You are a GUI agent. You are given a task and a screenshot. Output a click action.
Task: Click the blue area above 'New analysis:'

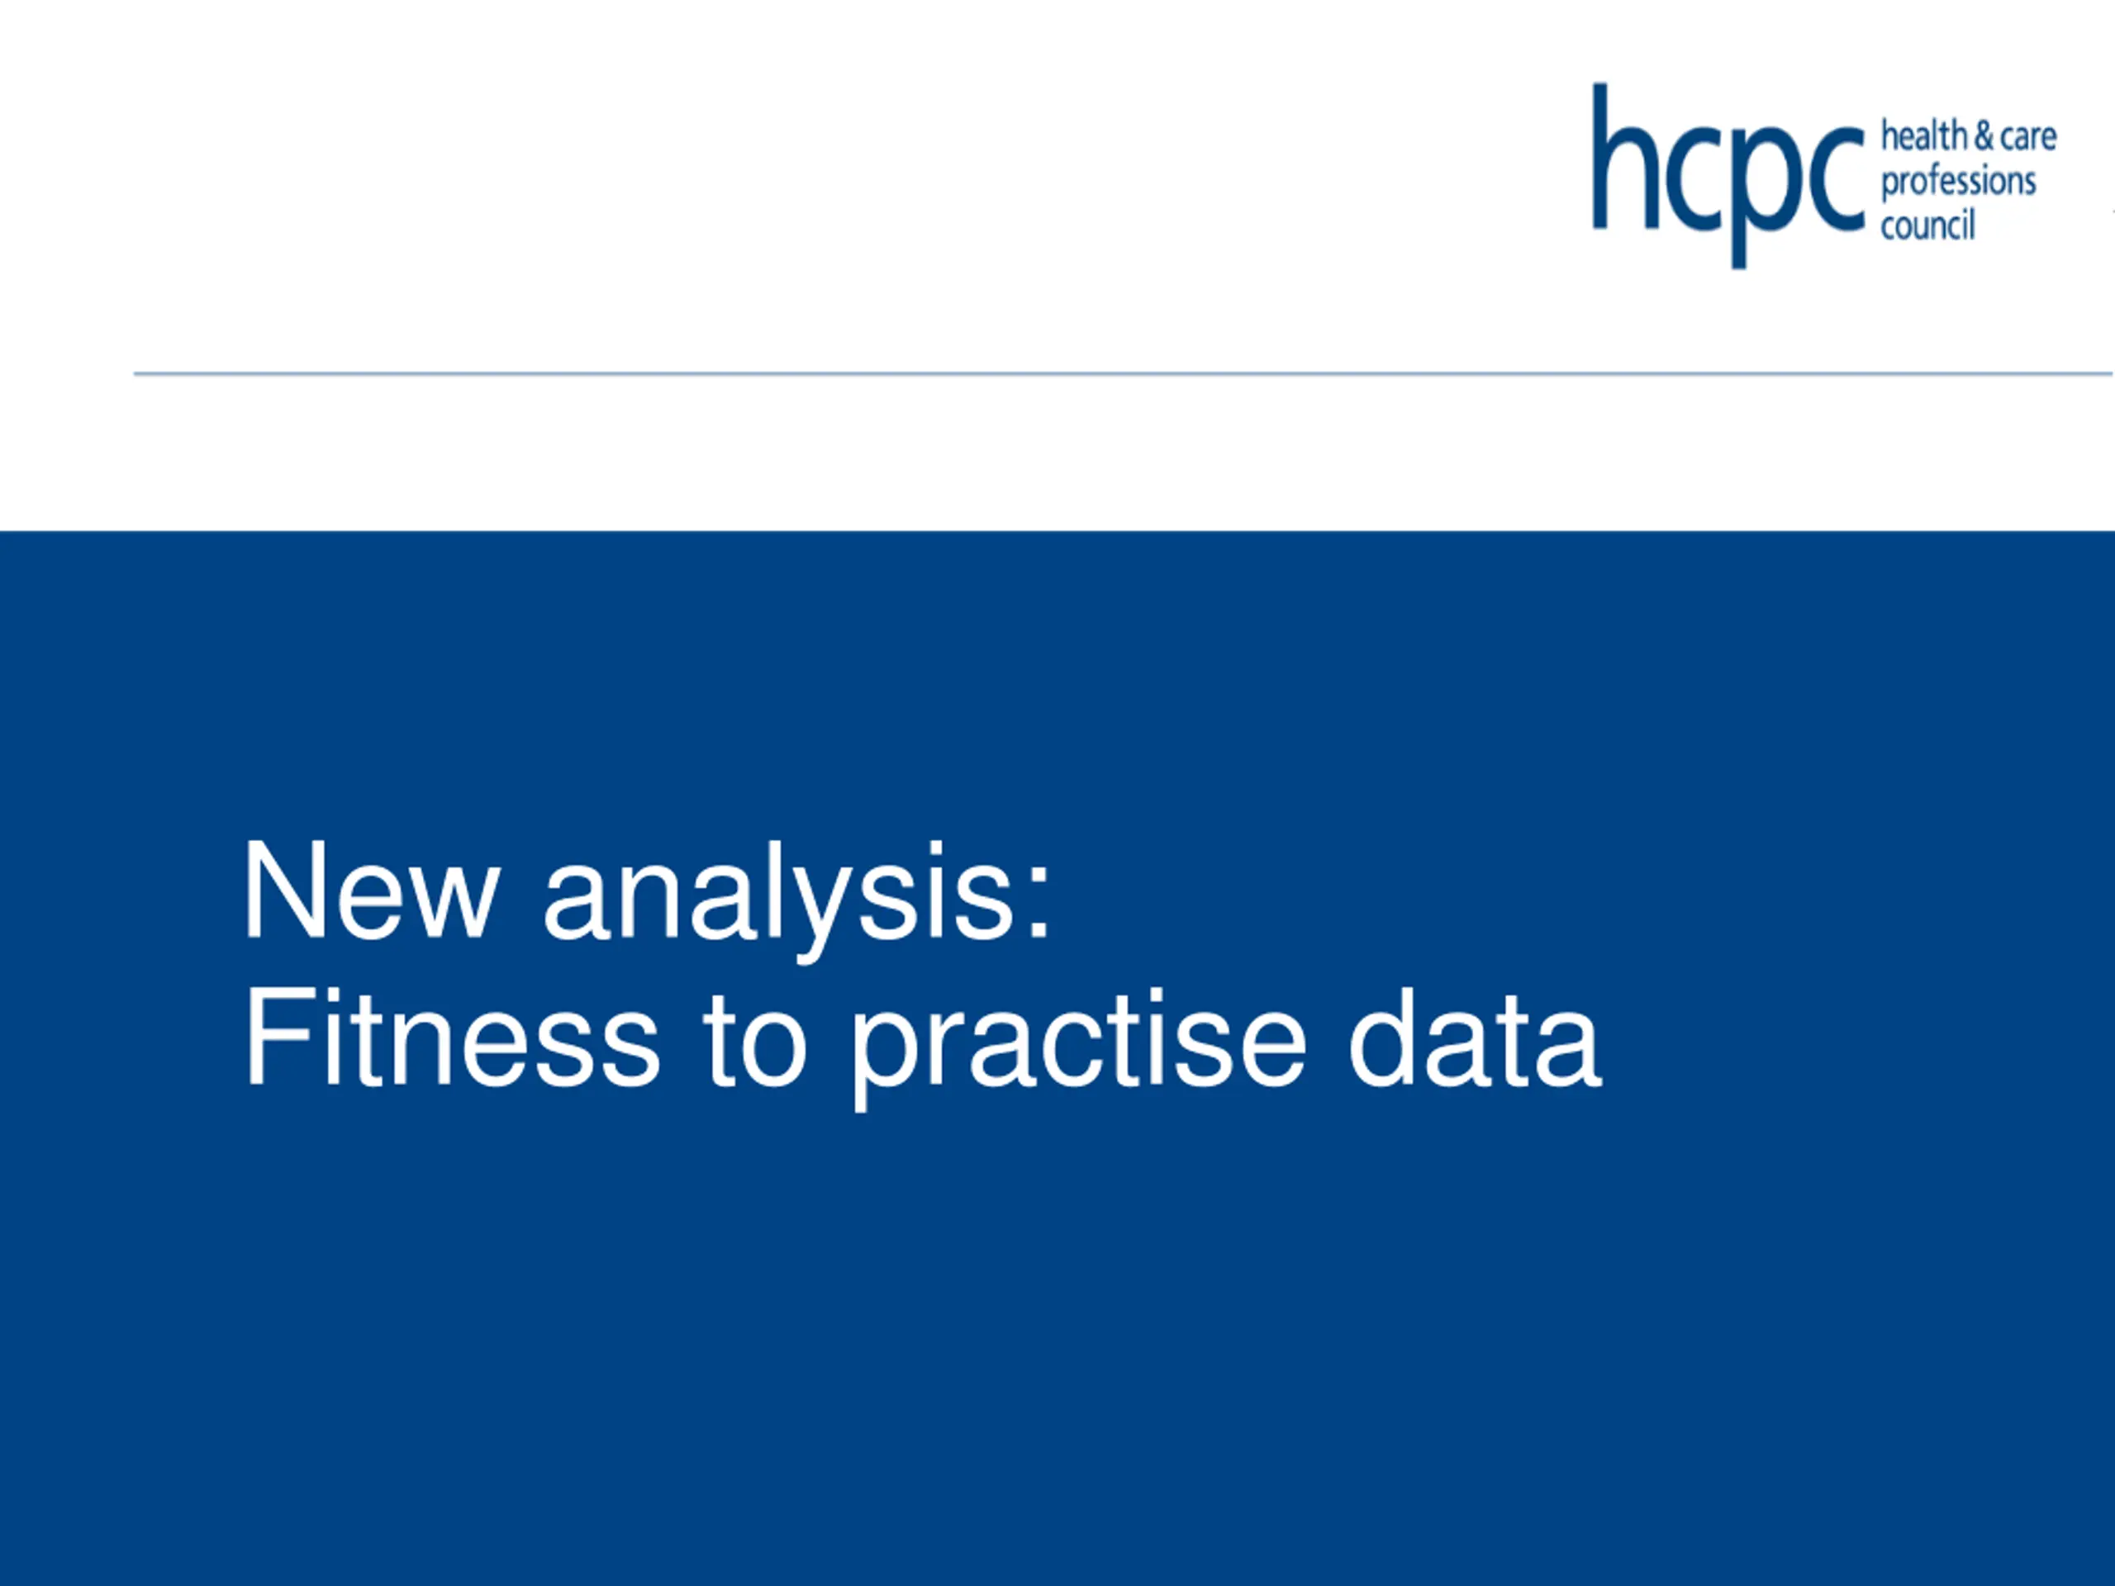[x=1057, y=679]
